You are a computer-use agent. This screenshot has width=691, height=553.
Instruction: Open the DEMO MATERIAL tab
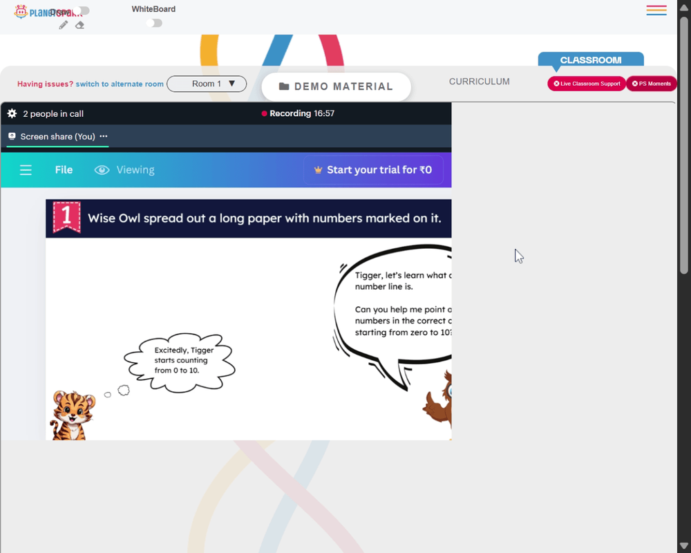pyautogui.click(x=337, y=86)
